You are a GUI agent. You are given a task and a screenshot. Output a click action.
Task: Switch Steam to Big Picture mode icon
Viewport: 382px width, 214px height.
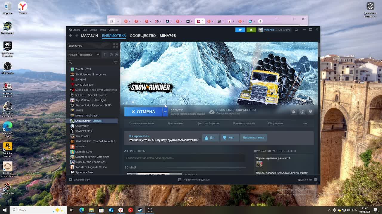(x=296, y=30)
